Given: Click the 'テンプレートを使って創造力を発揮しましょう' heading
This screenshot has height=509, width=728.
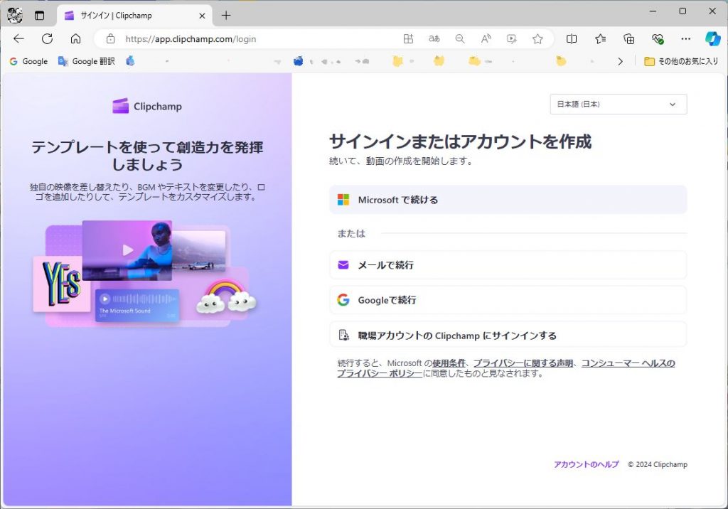Looking at the screenshot, I should click(x=147, y=156).
